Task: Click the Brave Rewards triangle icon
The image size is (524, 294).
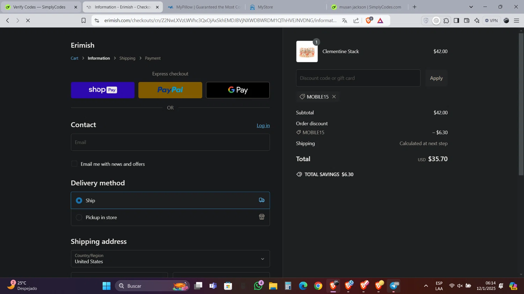Action: point(380,21)
